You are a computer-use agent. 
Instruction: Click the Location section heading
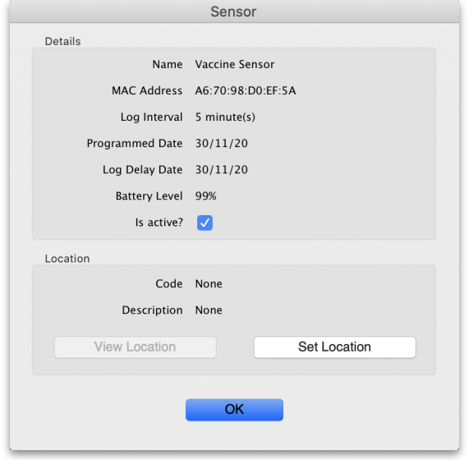click(x=67, y=259)
